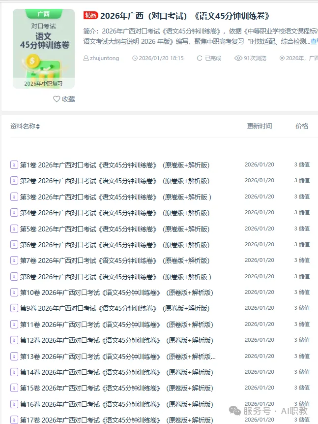Click the date 2026/01/20 in 第2卷 row
The width and height of the screenshot is (318, 424).
[260, 180]
